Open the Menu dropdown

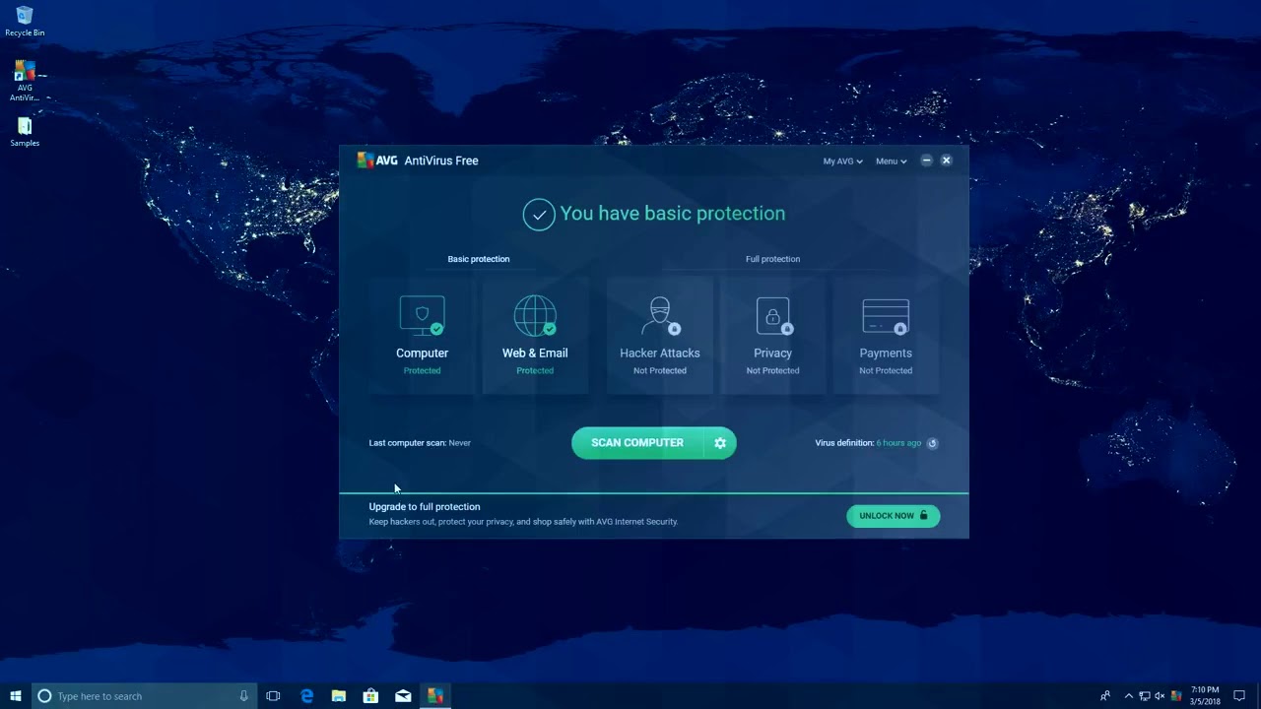[891, 161]
